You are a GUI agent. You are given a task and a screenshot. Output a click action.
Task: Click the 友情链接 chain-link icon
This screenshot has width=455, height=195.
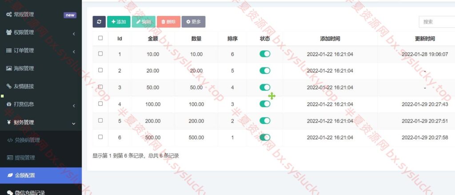point(9,86)
